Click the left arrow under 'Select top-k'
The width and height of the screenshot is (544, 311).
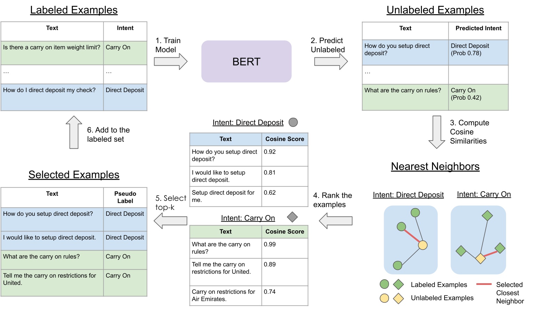pos(170,221)
